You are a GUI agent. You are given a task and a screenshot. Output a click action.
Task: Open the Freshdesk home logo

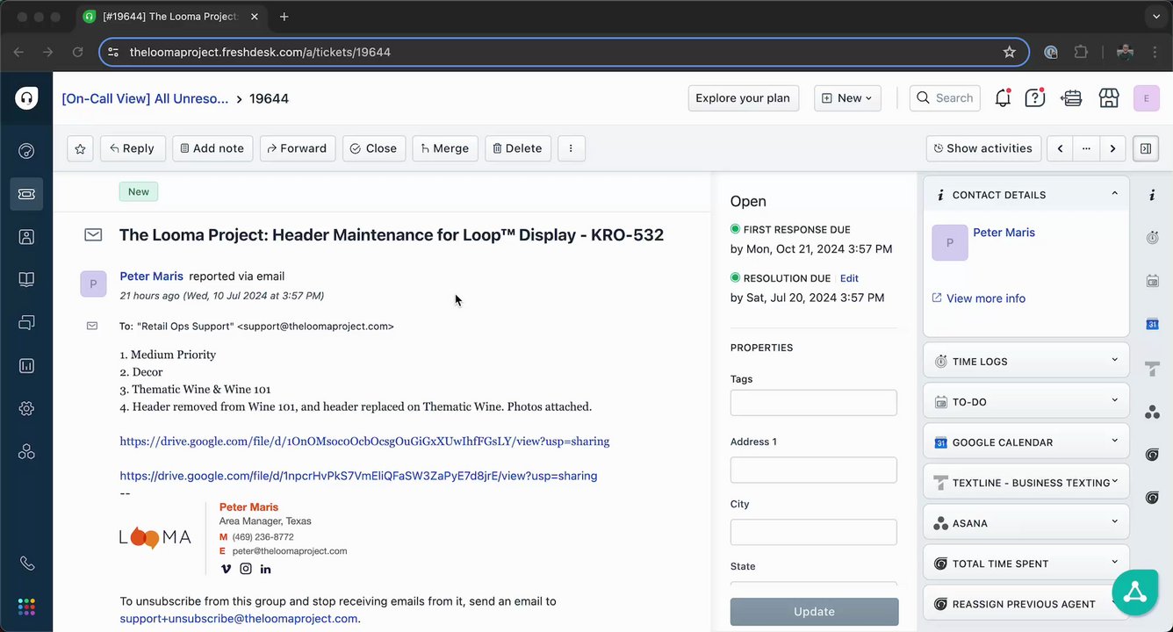click(x=26, y=98)
